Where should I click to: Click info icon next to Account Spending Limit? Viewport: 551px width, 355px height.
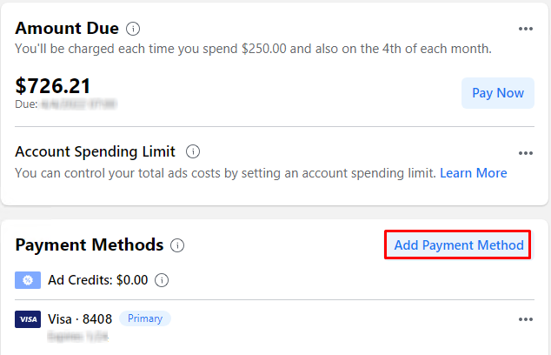pyautogui.click(x=193, y=151)
